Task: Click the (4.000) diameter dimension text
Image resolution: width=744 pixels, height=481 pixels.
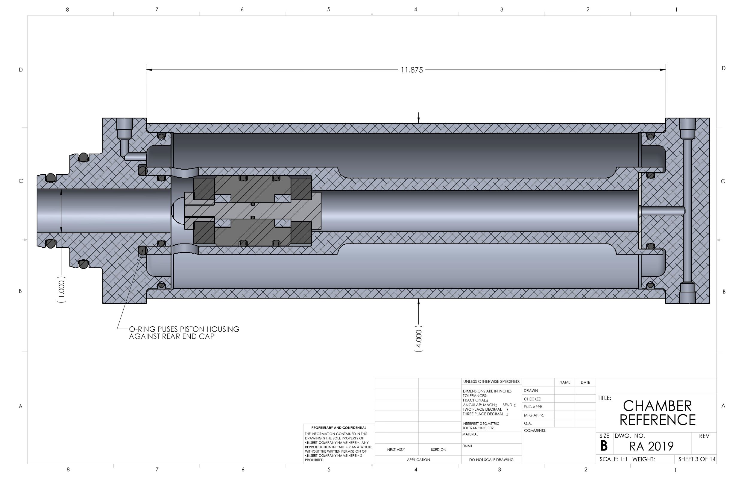Action: pyautogui.click(x=418, y=339)
